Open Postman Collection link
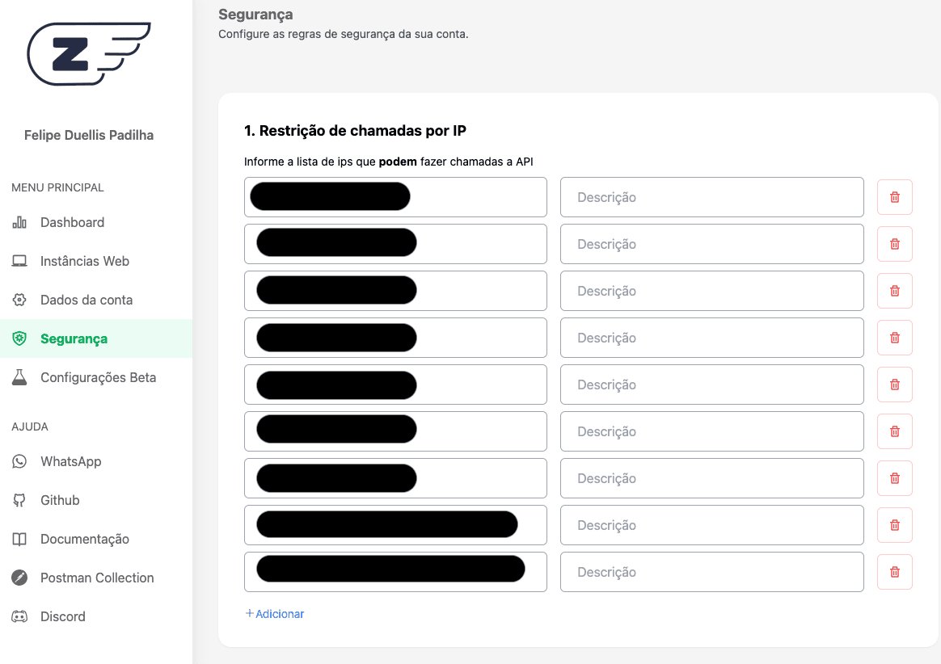The width and height of the screenshot is (941, 664). click(97, 578)
